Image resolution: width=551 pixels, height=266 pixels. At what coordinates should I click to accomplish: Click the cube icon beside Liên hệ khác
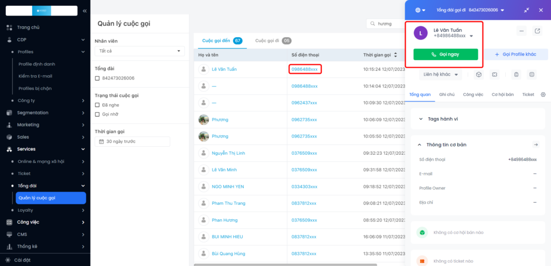click(x=478, y=74)
